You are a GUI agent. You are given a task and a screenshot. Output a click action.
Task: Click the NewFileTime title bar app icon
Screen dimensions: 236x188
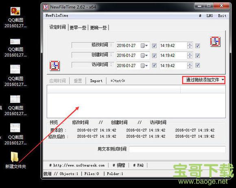[46, 7]
